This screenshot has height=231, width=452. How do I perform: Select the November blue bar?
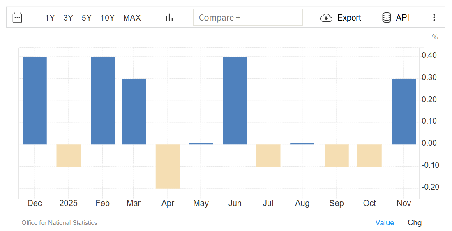click(x=404, y=111)
